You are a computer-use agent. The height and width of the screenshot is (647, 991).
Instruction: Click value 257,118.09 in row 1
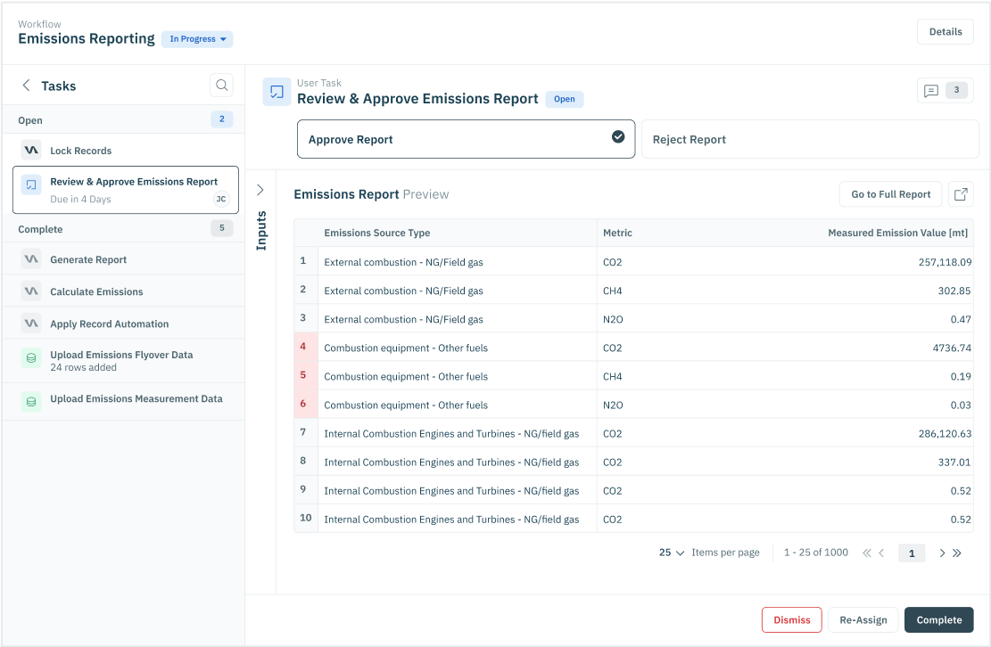pos(945,262)
